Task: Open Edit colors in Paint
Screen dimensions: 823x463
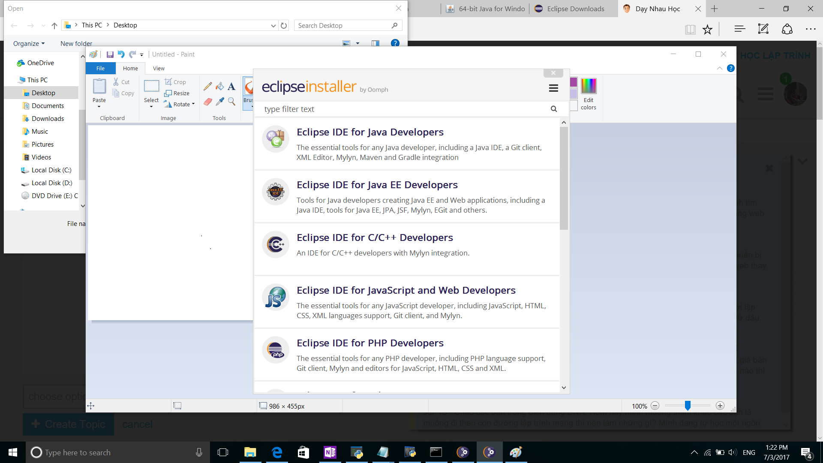Action: click(x=589, y=94)
